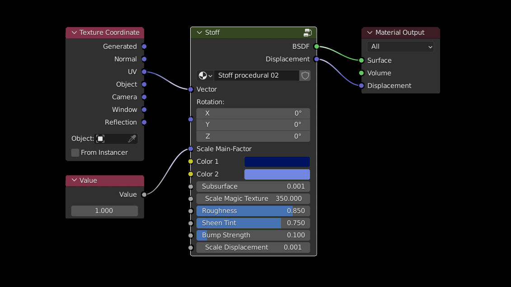Click the Stoff procedural 02 name field
Viewport: 511px width, 287px height.
click(256, 75)
